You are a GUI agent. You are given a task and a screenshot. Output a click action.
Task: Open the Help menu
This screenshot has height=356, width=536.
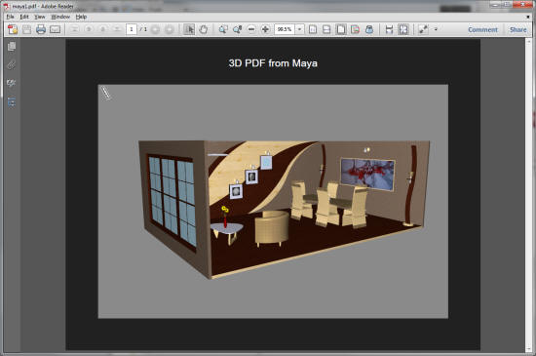[81, 17]
